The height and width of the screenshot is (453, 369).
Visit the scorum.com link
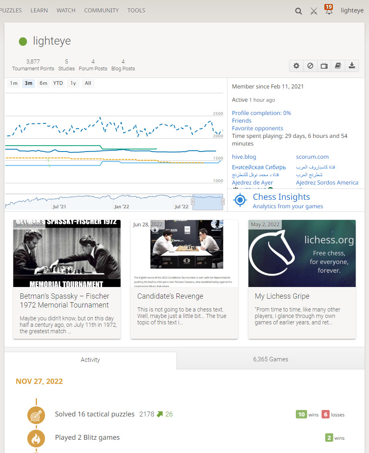coord(312,157)
